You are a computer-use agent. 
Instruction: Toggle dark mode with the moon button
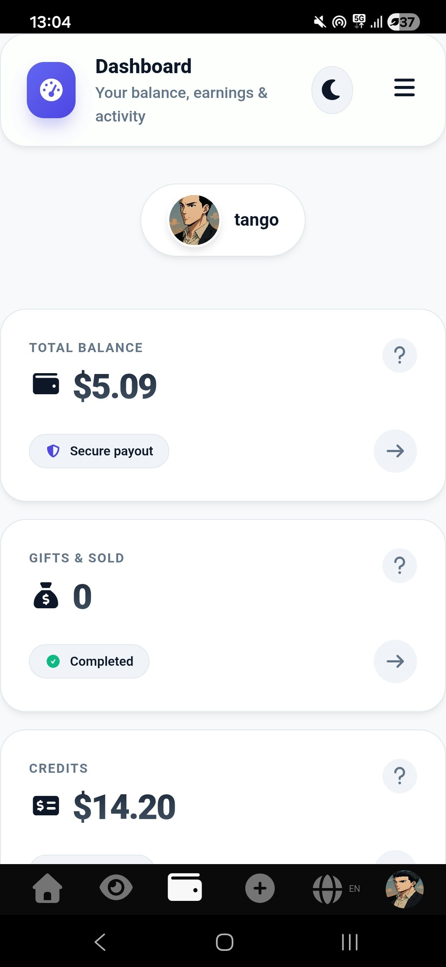(x=332, y=90)
